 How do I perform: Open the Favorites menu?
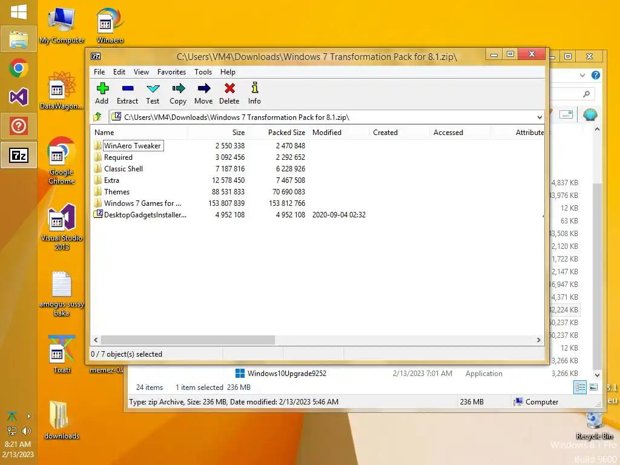coord(171,72)
